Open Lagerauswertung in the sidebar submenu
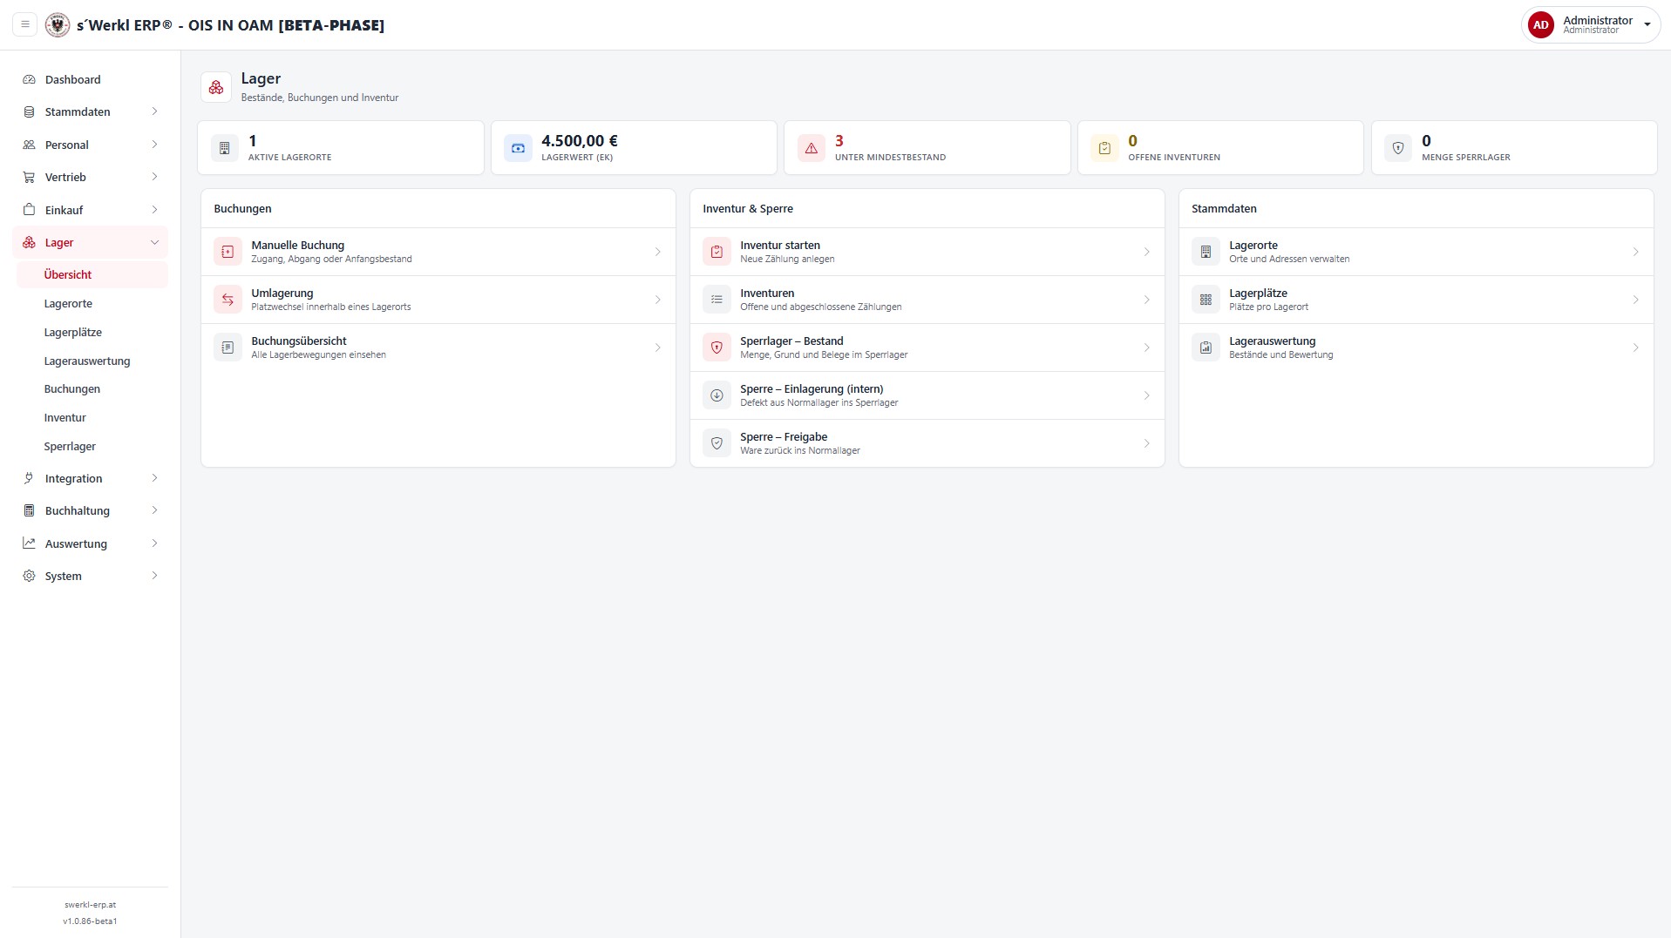This screenshot has height=938, width=1671. (92, 361)
